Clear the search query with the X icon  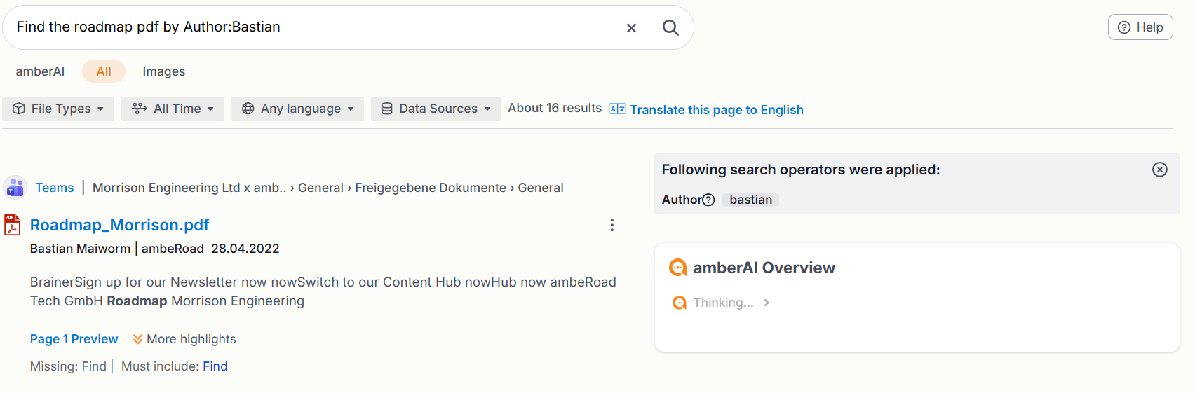631,28
